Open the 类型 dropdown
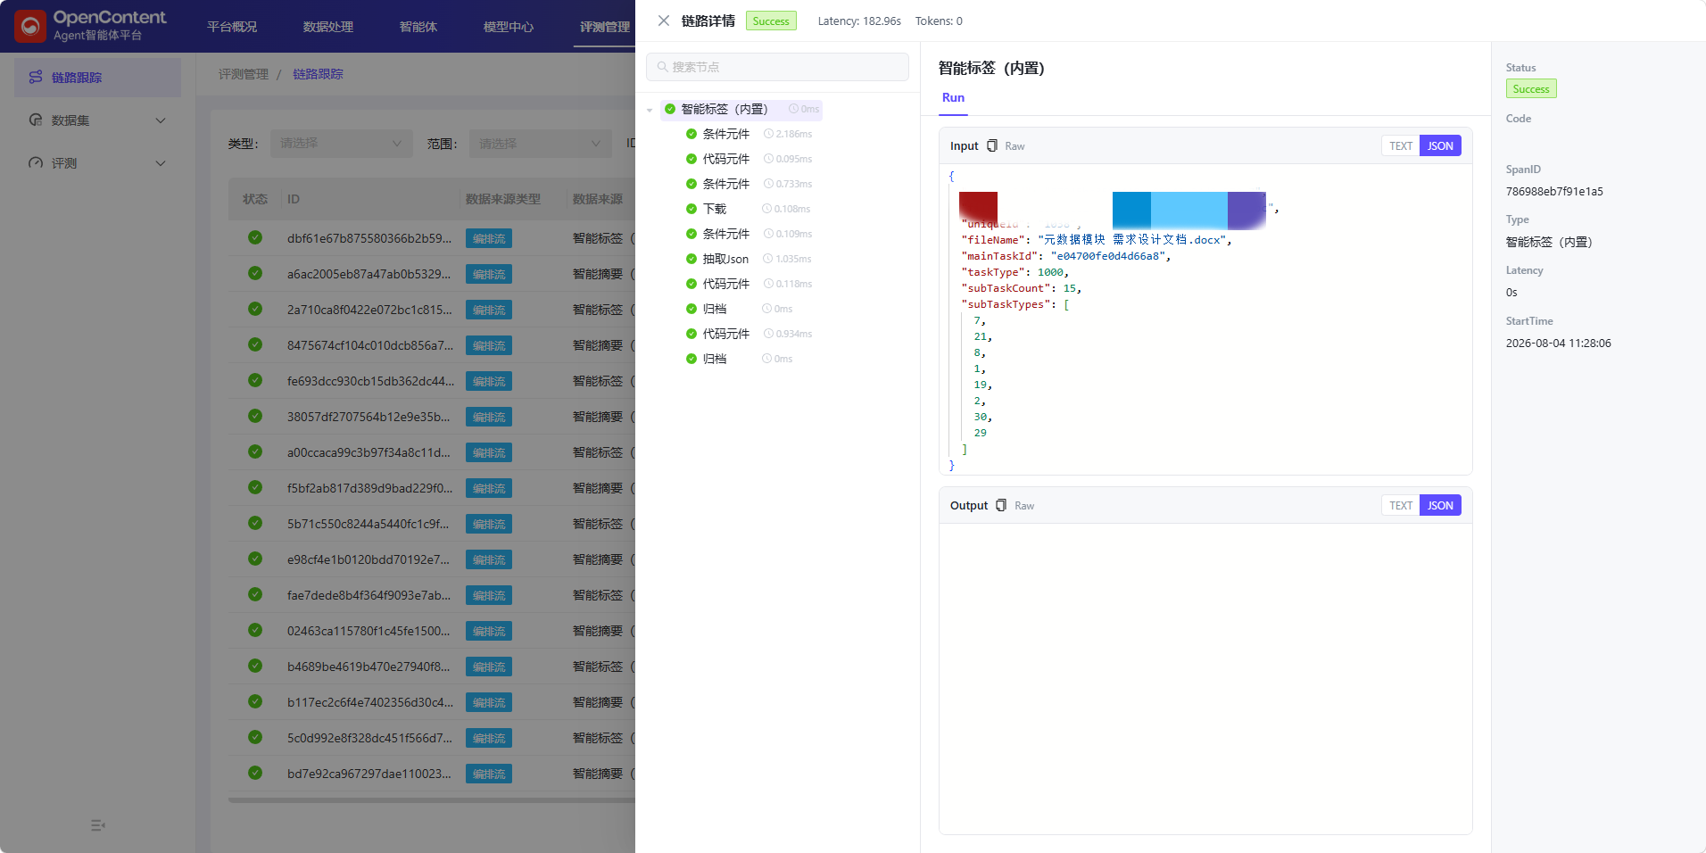This screenshot has height=853, width=1706. (341, 143)
